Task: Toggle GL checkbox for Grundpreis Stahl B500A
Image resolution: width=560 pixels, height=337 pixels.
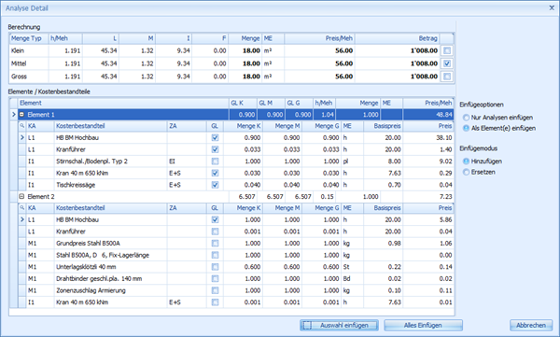Action: point(215,244)
